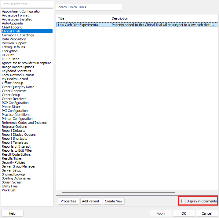Open Appointment Configuration settings
Screen dimensions: 219x218
(22, 11)
